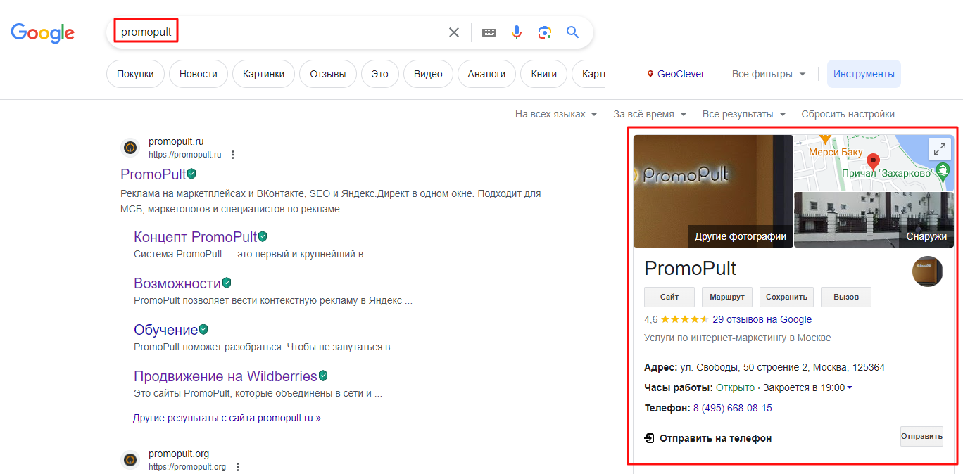
Task: Click the Открыто hours status text
Action: coord(735,387)
